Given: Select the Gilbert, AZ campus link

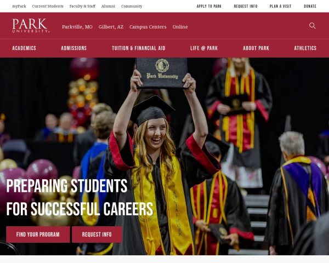Looking at the screenshot, I should coord(111,27).
